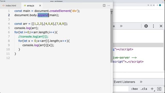Image resolution: width=165 pixels, height=93 pixels.
Task: Open DevTools customize three-dot menu
Action: click(x=153, y=26)
